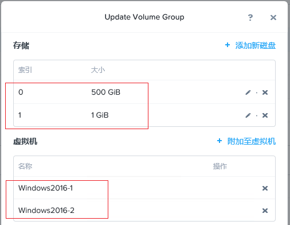The width and height of the screenshot is (290, 225).
Task: Select the Windows2016-1 row name
Action: pos(46,188)
